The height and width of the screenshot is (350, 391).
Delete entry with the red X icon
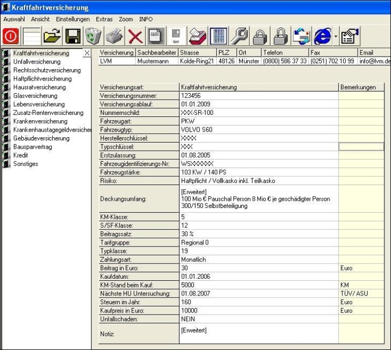point(135,36)
